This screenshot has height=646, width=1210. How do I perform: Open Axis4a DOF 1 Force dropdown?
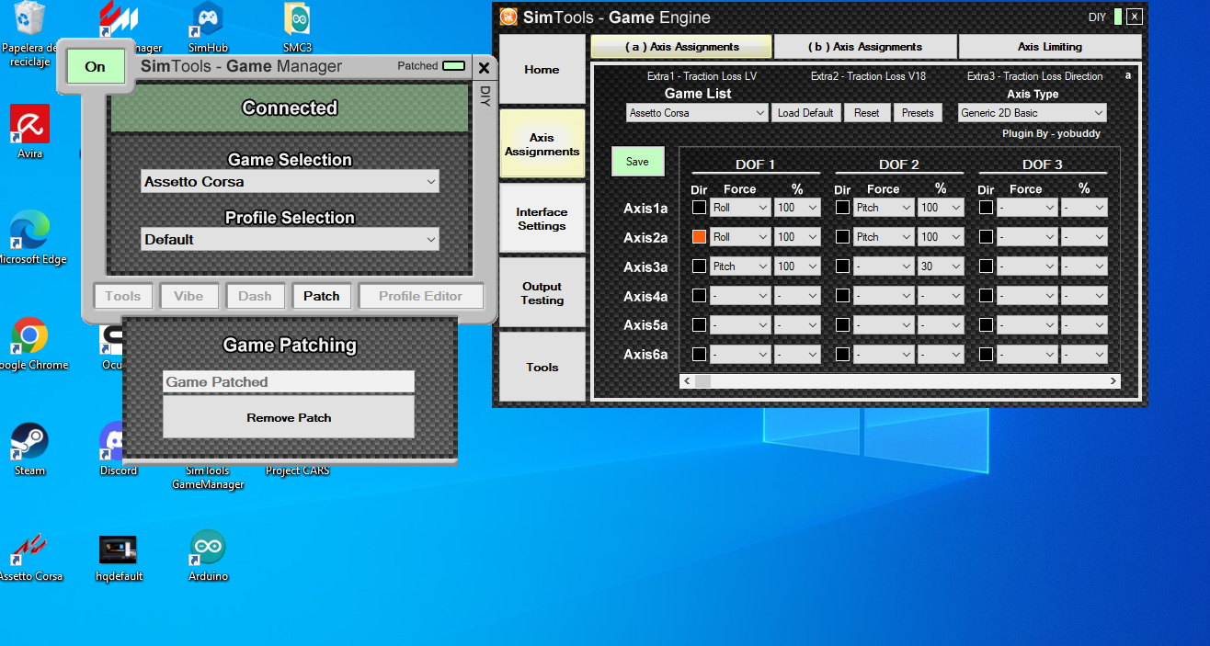pyautogui.click(x=740, y=296)
